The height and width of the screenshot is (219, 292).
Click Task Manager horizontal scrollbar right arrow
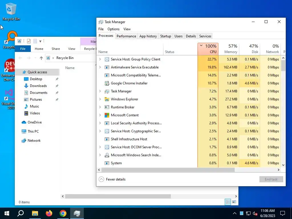click(279, 170)
